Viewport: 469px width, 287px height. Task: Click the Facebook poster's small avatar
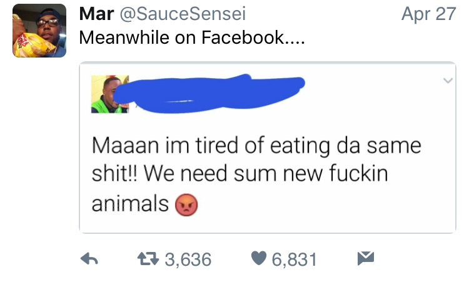coord(110,94)
